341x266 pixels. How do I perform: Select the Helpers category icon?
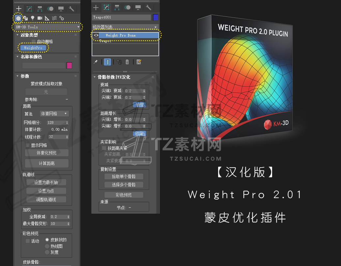(47, 18)
